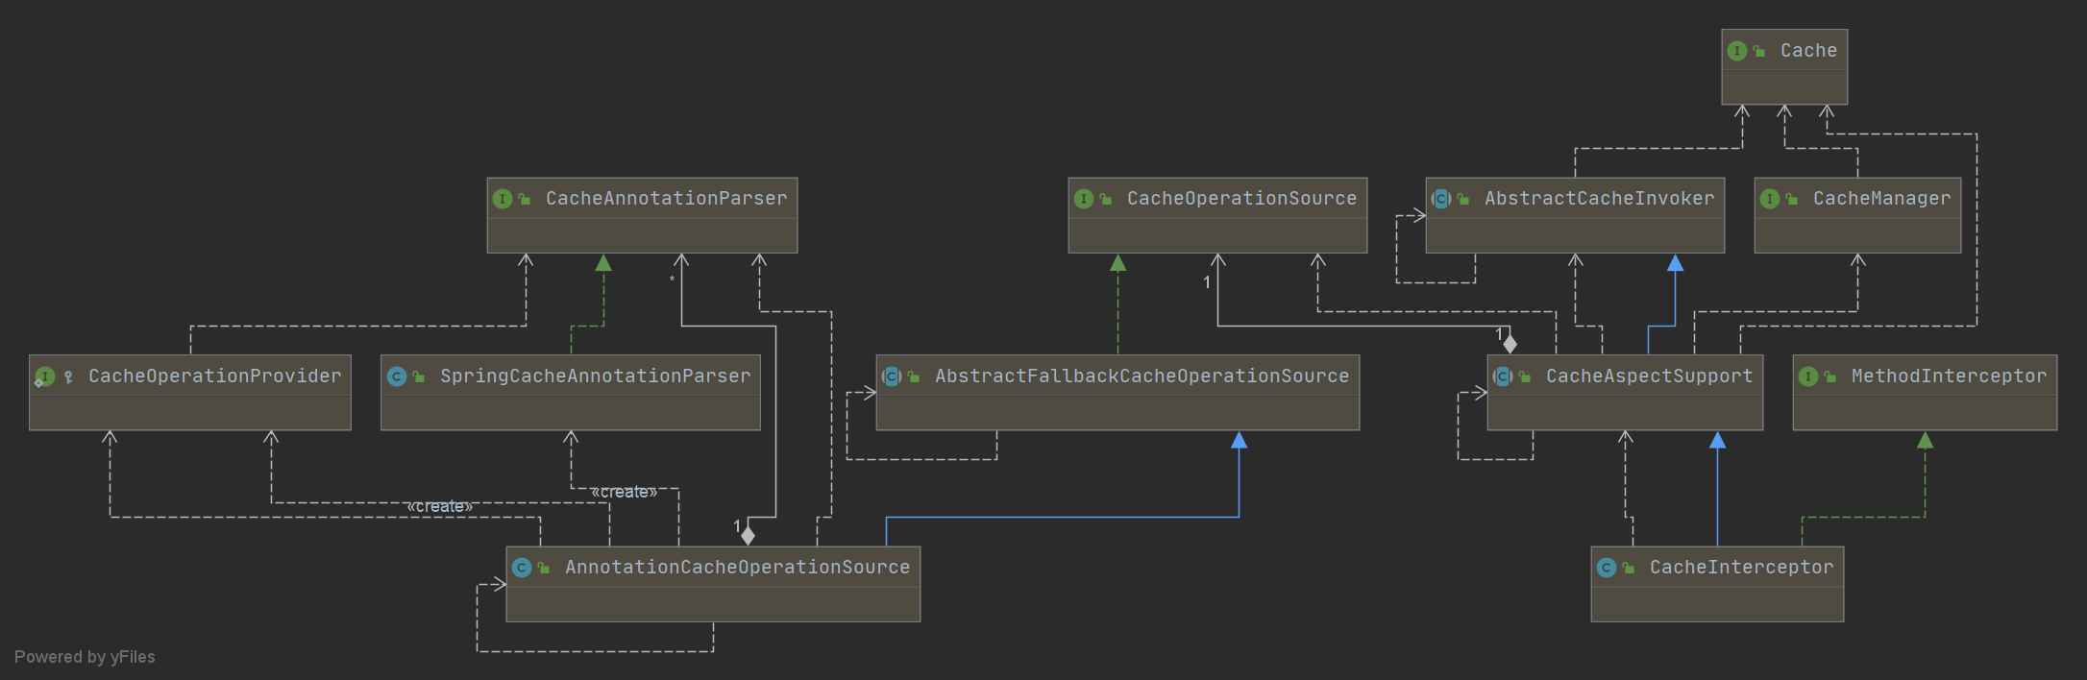The height and width of the screenshot is (680, 2087).
Task: Click the «create» label below CacheOperationProvider
Action: click(439, 506)
